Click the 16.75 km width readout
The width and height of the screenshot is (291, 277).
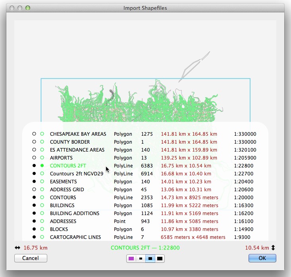[35, 248]
